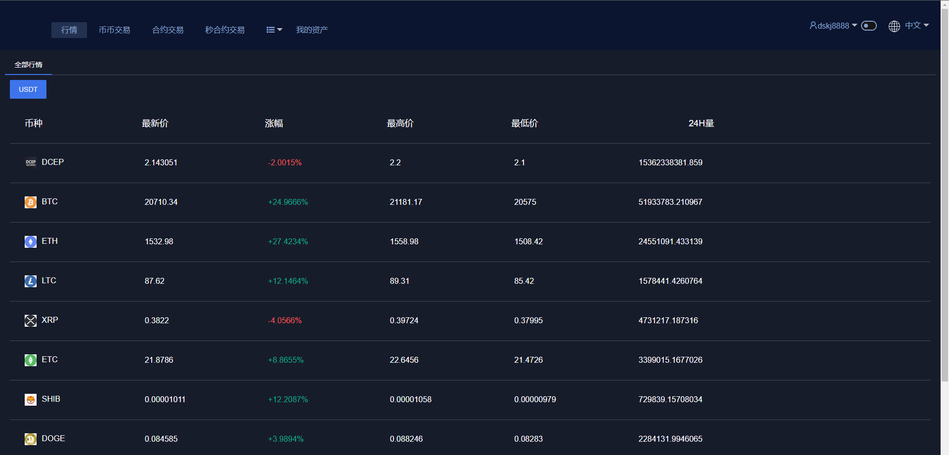Select the ETC coin name
Image resolution: width=949 pixels, height=455 pixels.
point(50,359)
